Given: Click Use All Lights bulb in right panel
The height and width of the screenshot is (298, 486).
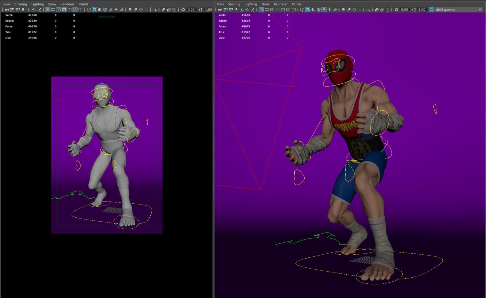Looking at the screenshot, I should pyautogui.click(x=329, y=10).
